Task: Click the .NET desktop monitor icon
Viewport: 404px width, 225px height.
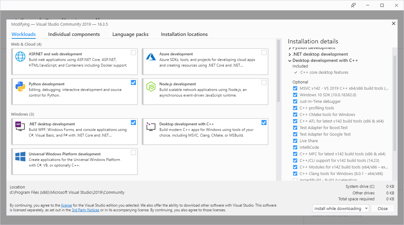Action: point(20,126)
